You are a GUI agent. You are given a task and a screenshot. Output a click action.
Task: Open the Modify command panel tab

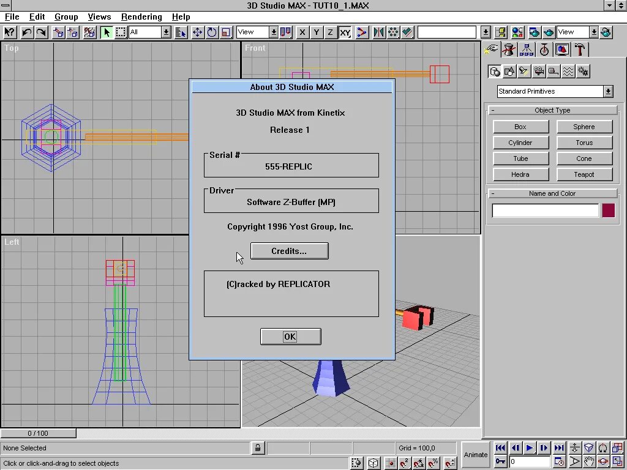509,50
